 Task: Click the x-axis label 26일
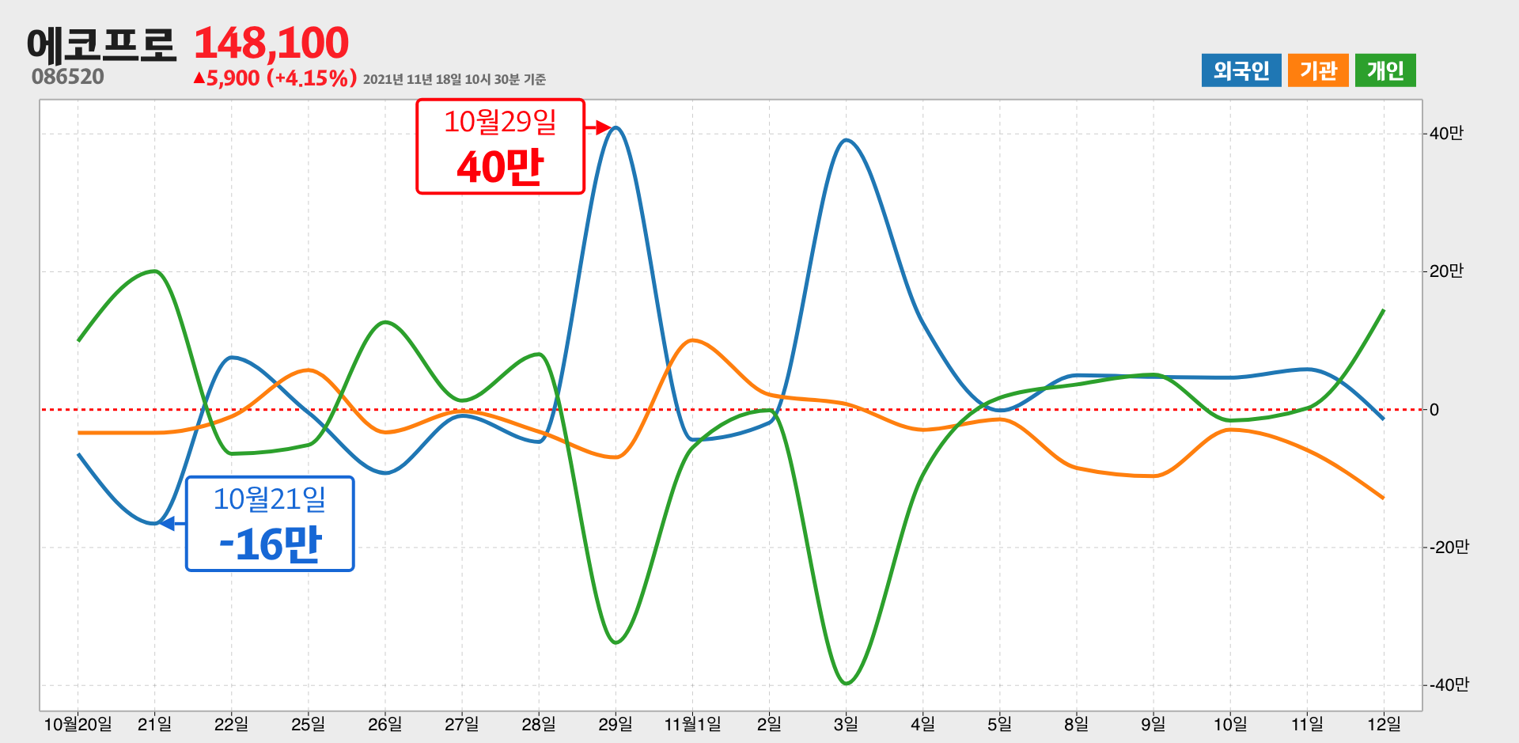coord(384,724)
